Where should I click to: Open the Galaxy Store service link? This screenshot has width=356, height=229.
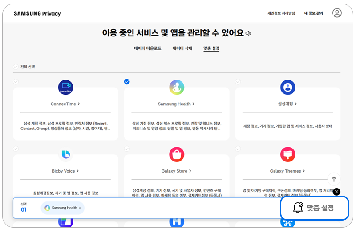click(x=176, y=171)
